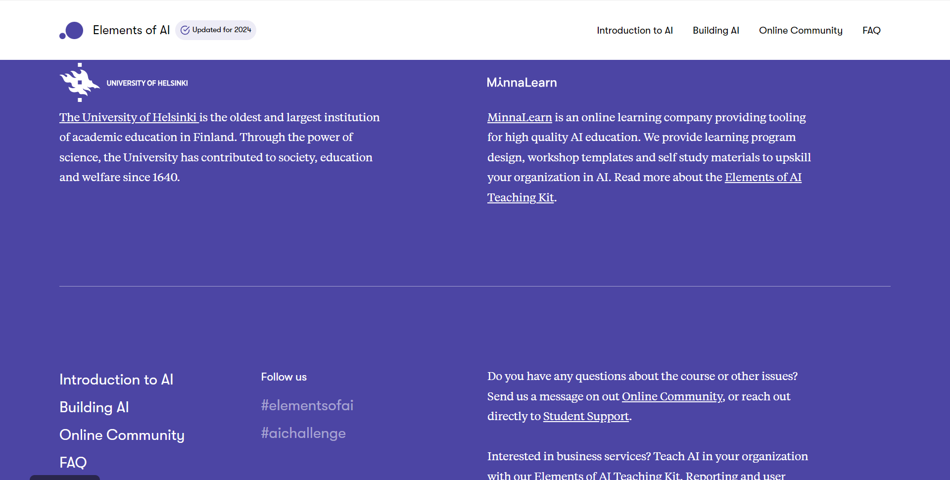Click the University of Helsinki flame logo
This screenshot has height=480, width=950.
tap(79, 83)
